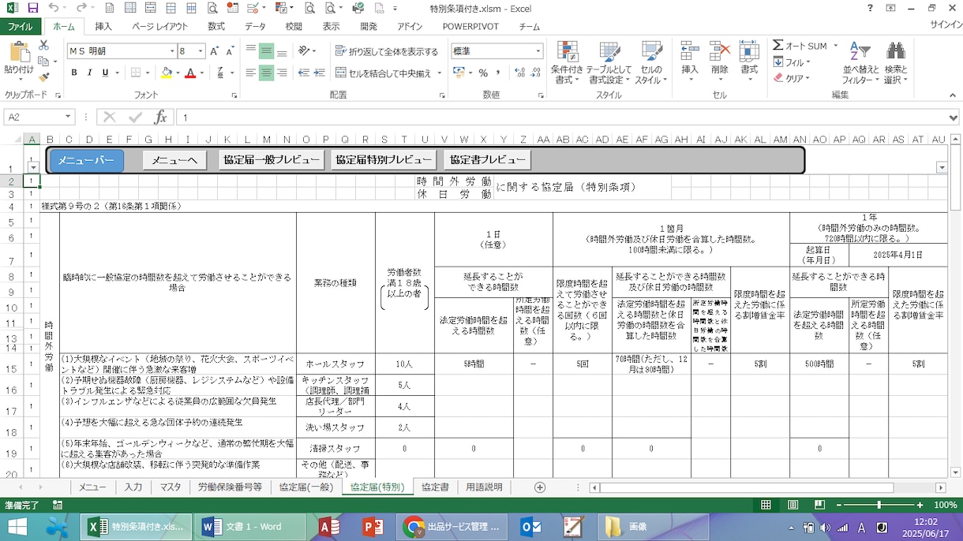Toggle underline formatting
Screen dimensions: 963x541
click(105, 73)
